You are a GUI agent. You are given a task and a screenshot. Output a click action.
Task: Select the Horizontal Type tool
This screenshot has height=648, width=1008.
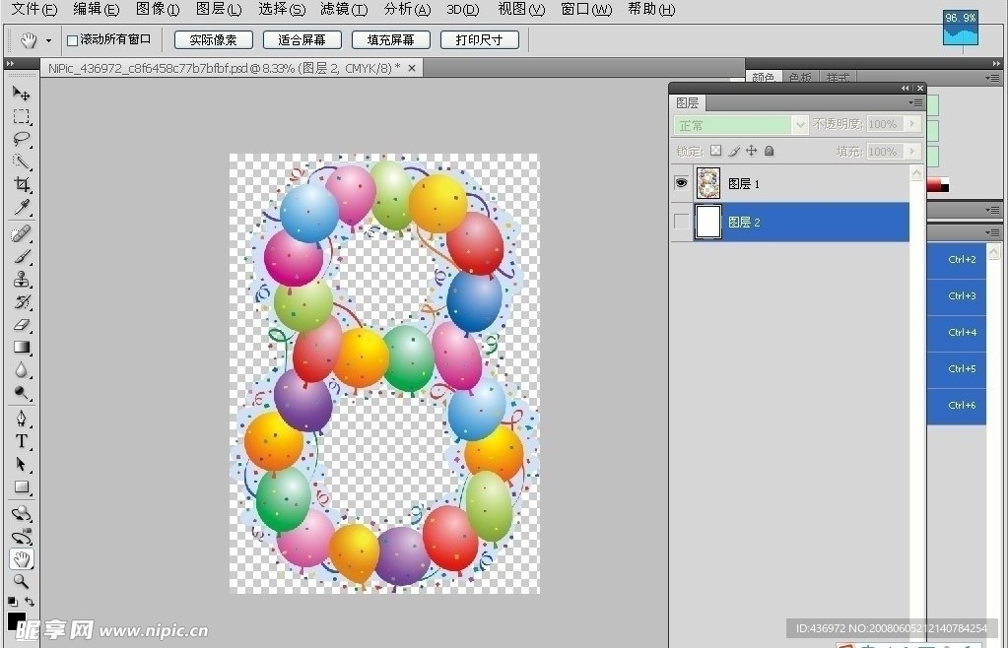point(22,441)
